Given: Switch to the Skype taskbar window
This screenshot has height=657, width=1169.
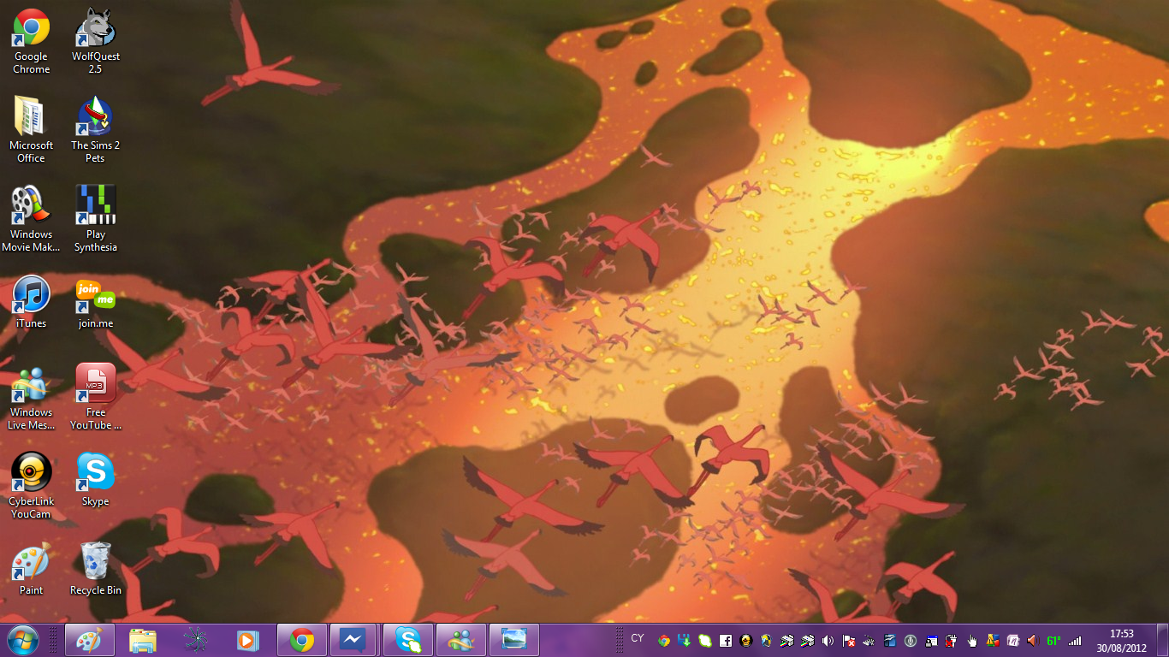Looking at the screenshot, I should point(408,640).
